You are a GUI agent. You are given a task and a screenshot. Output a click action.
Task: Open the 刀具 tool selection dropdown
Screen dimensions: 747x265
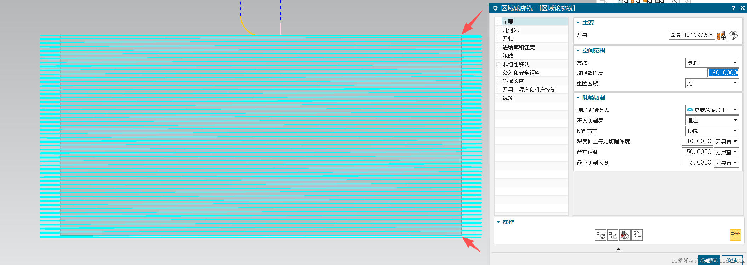(x=692, y=35)
